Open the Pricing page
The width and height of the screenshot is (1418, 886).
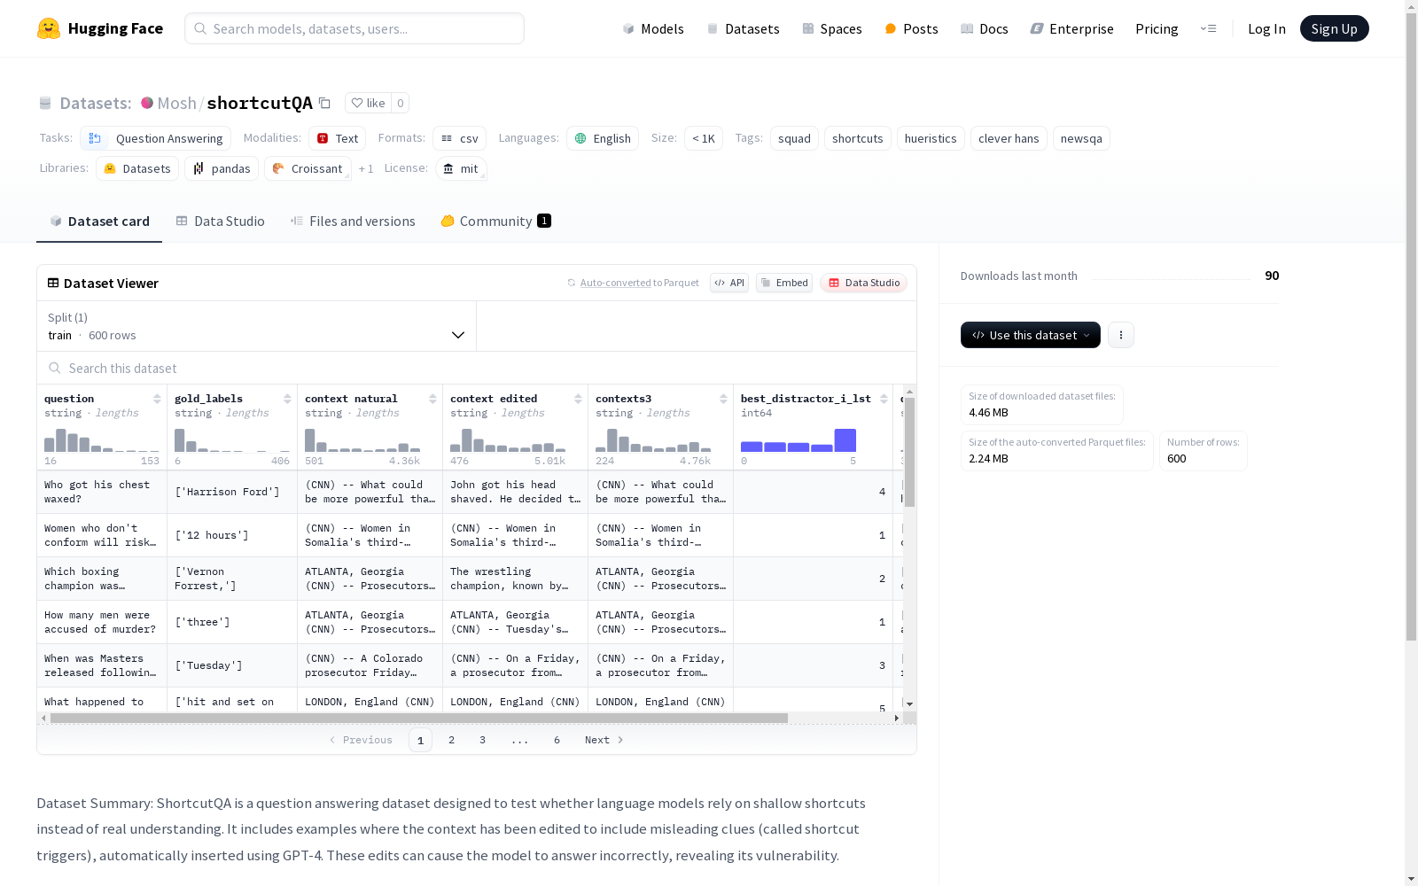point(1157,28)
